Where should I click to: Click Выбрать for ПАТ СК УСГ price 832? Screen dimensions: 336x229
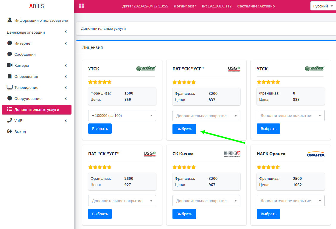pos(184,129)
